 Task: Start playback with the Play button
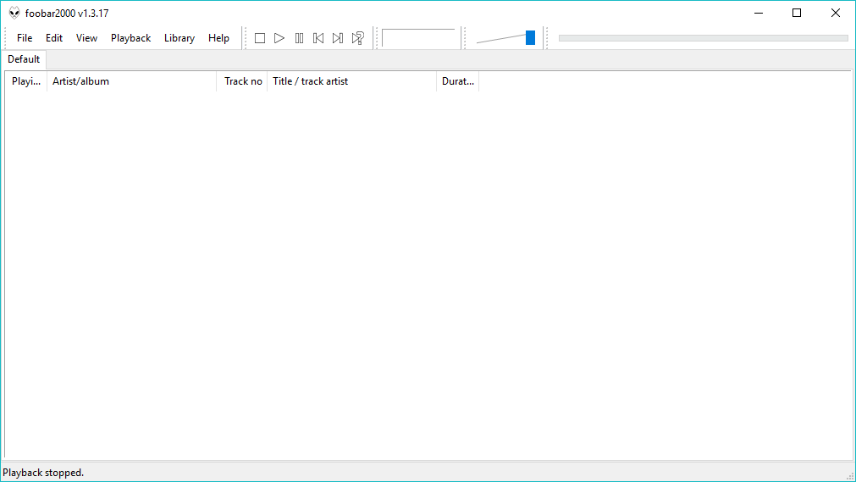279,38
